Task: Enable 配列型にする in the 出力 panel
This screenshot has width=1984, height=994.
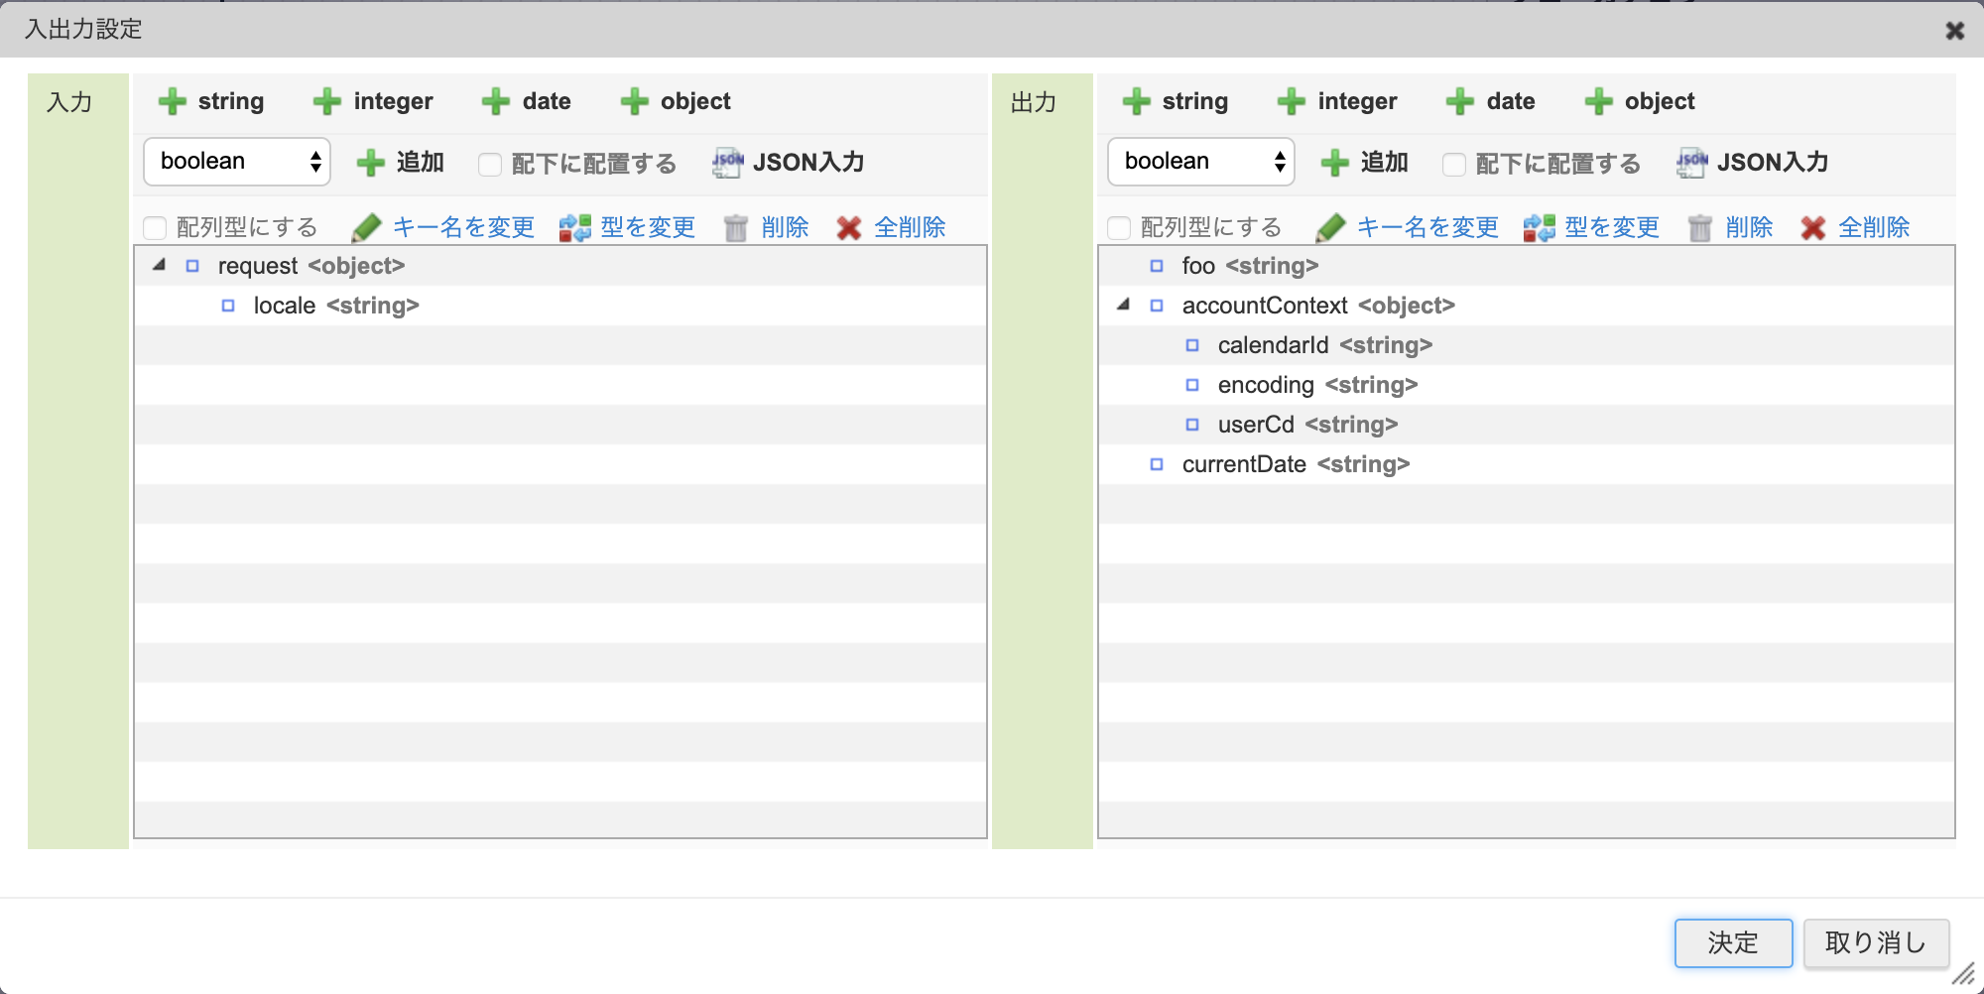Action: [1119, 226]
